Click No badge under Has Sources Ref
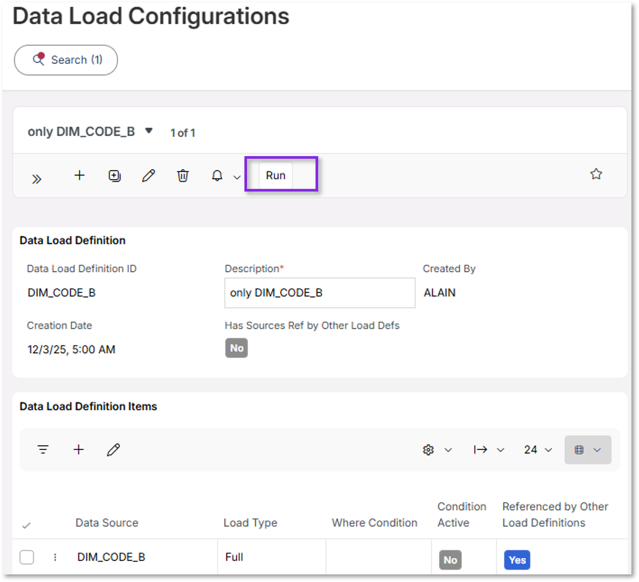639x582 pixels. point(237,348)
